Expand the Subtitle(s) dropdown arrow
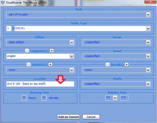 pyautogui.click(x=72, y=70)
